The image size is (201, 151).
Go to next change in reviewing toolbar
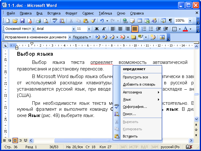coord(105,37)
